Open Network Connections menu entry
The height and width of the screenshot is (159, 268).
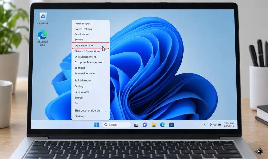coord(91,51)
